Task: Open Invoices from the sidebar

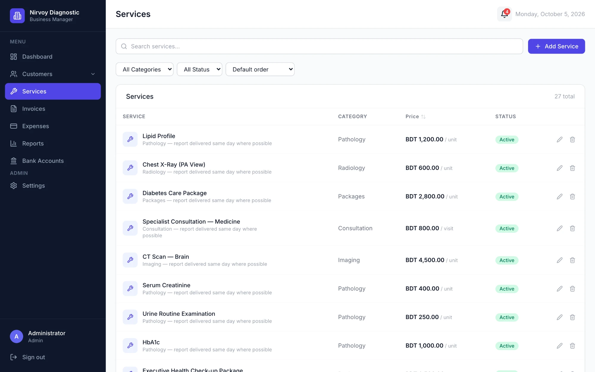Action: click(53, 109)
